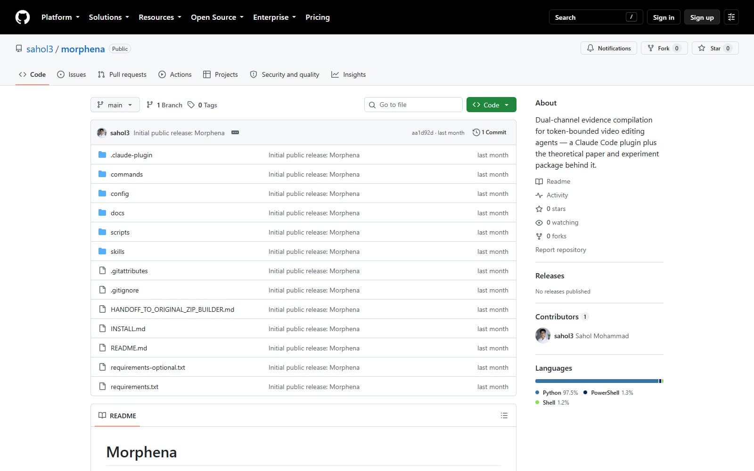Open the README outline list icon
The width and height of the screenshot is (754, 471).
(504, 415)
